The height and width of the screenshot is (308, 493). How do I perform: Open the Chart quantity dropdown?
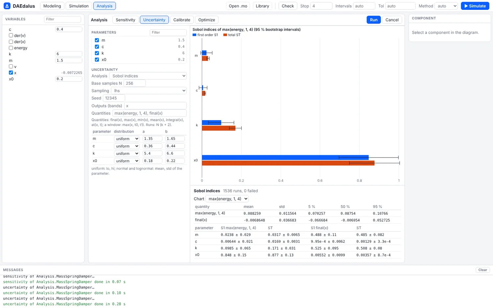(x=227, y=199)
